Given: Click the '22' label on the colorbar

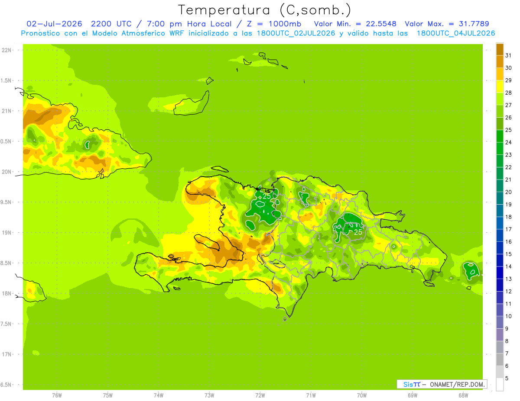Looking at the screenshot, I should pyautogui.click(x=508, y=167).
